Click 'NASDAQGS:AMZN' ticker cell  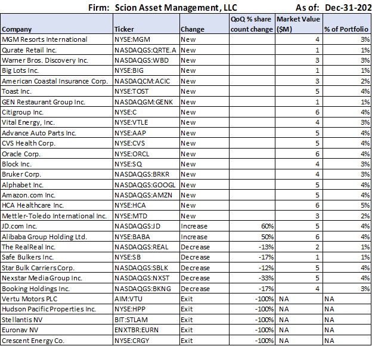pos(147,195)
